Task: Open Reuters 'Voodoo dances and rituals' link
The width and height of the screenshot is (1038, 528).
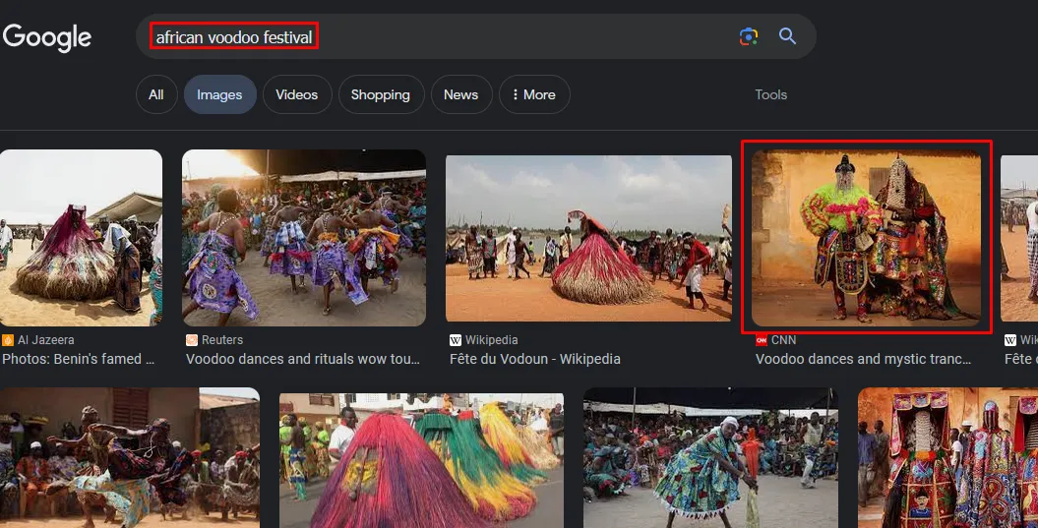Action: coord(302,359)
